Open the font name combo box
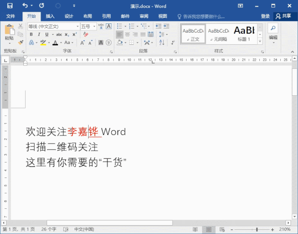Screen dimensions: 298x234 coord(54,26)
